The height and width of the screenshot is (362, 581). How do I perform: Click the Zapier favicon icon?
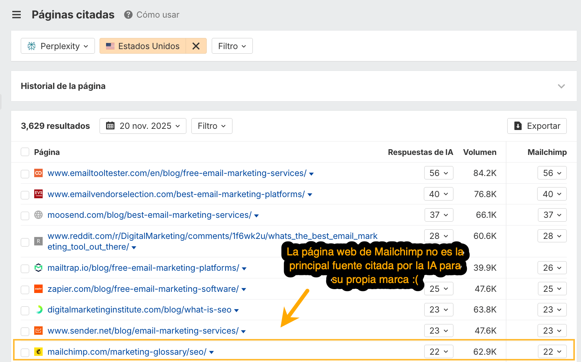point(38,289)
